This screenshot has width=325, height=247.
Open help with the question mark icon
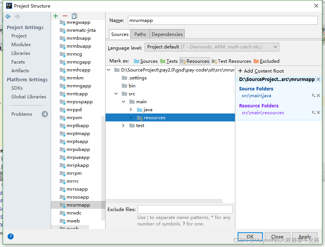click(10, 236)
